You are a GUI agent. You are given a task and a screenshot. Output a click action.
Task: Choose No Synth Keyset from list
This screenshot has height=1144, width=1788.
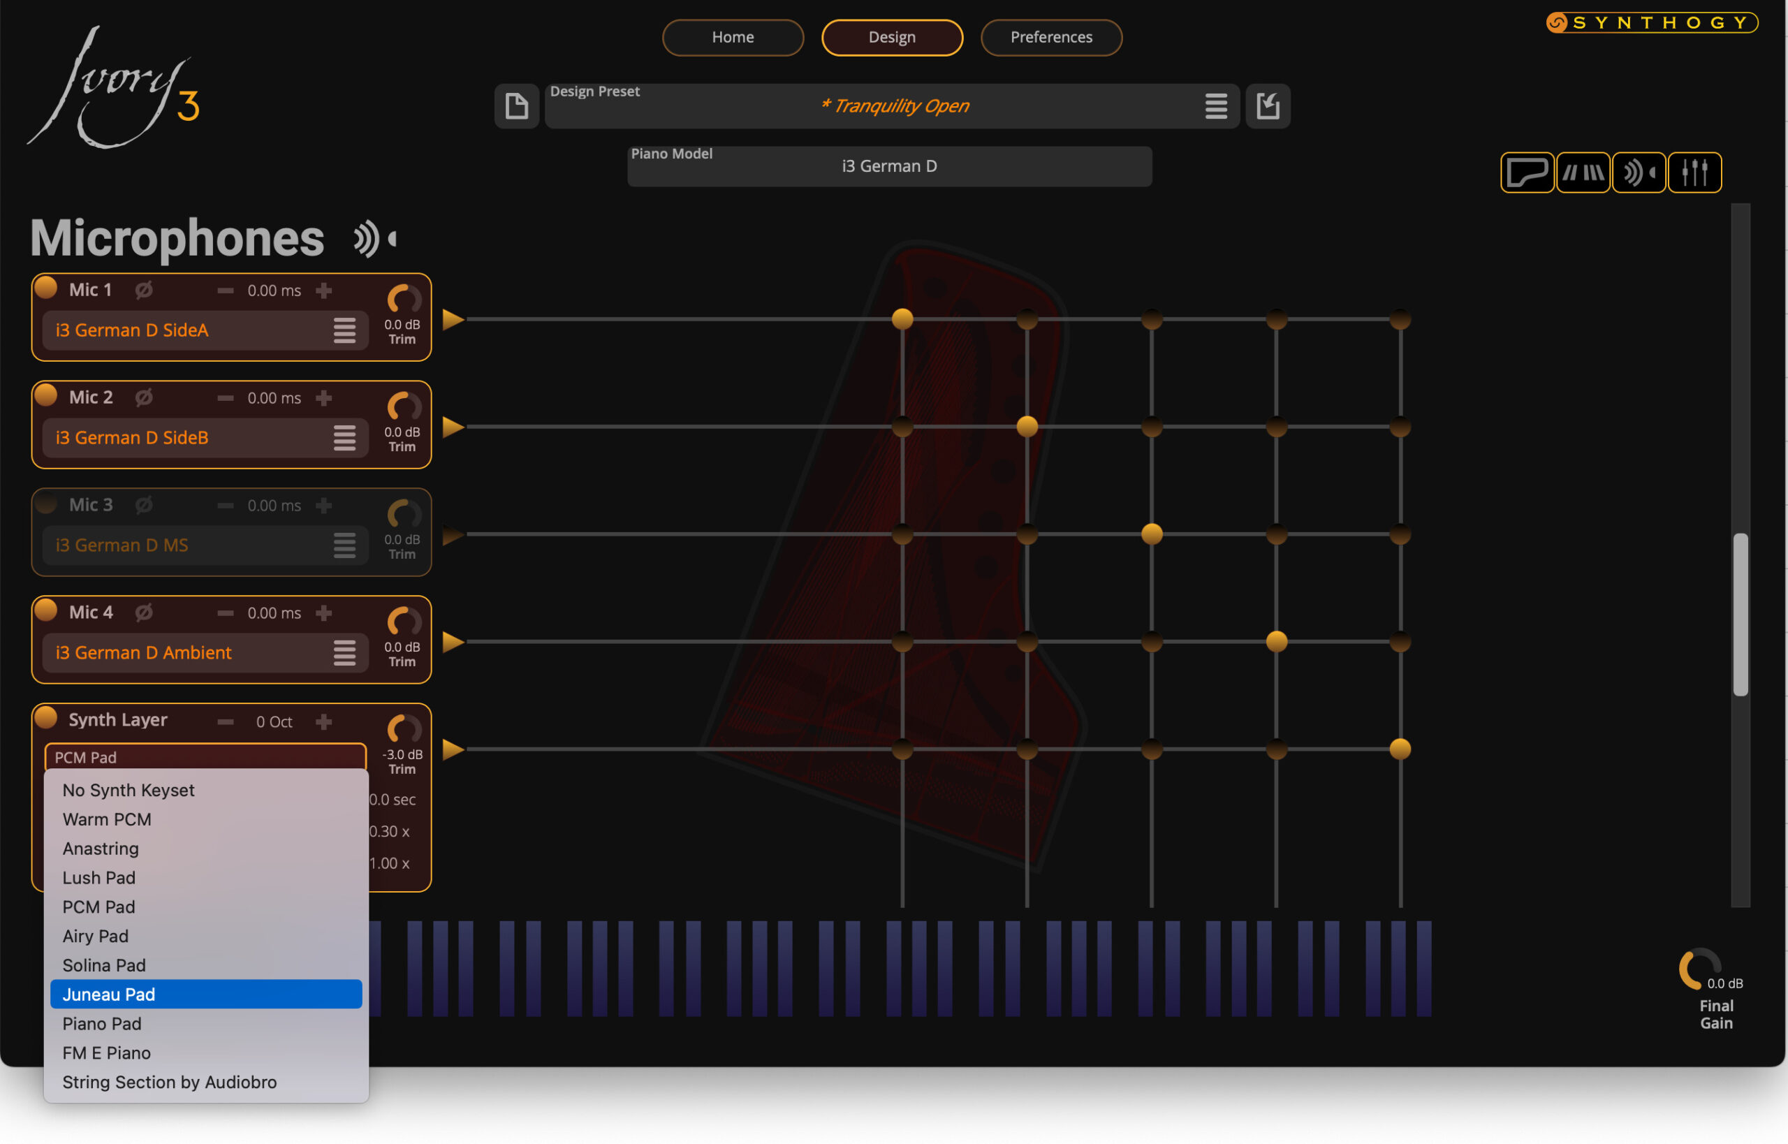click(x=206, y=791)
